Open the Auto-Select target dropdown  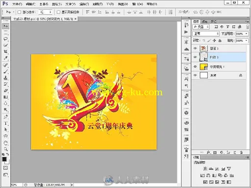(45, 12)
